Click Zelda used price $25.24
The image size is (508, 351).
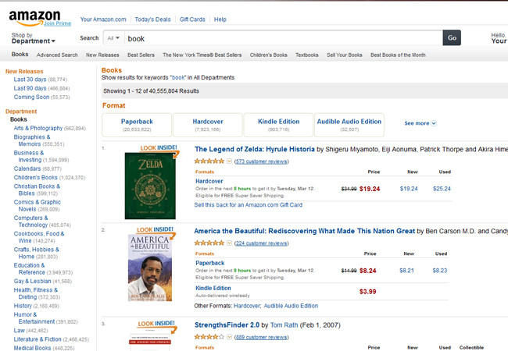(442, 189)
